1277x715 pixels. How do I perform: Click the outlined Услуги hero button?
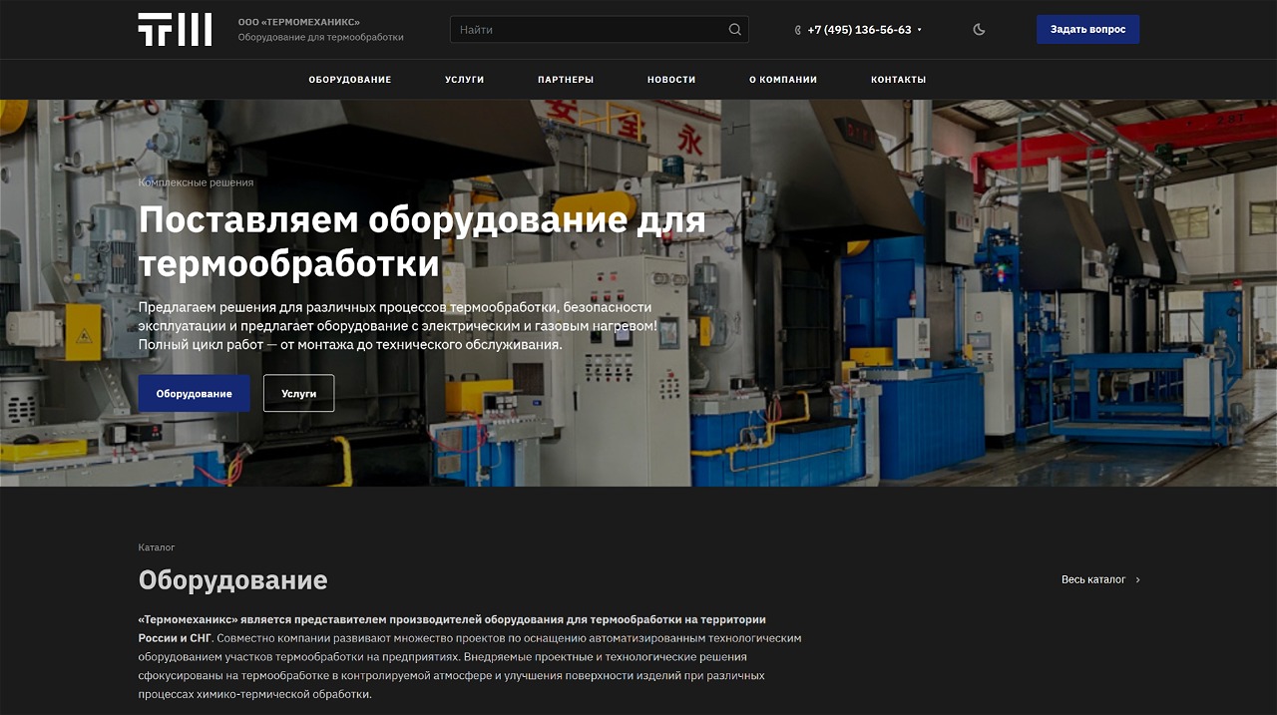pyautogui.click(x=298, y=394)
